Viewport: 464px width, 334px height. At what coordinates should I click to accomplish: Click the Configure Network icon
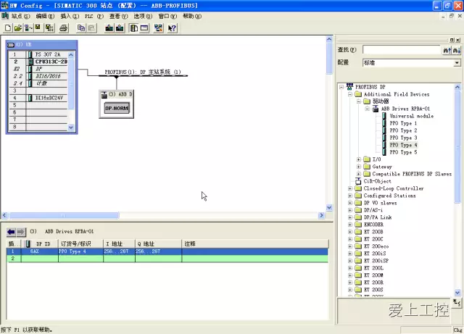pos(158,28)
